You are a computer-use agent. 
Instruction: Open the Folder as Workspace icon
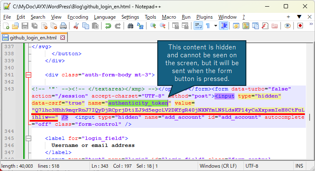(275, 26)
